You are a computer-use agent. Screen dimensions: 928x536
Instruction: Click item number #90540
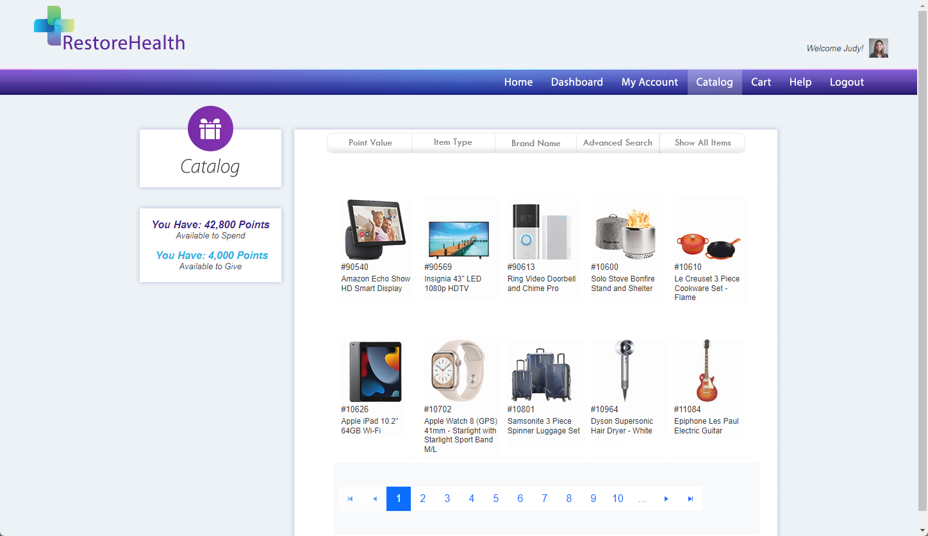pyautogui.click(x=354, y=267)
